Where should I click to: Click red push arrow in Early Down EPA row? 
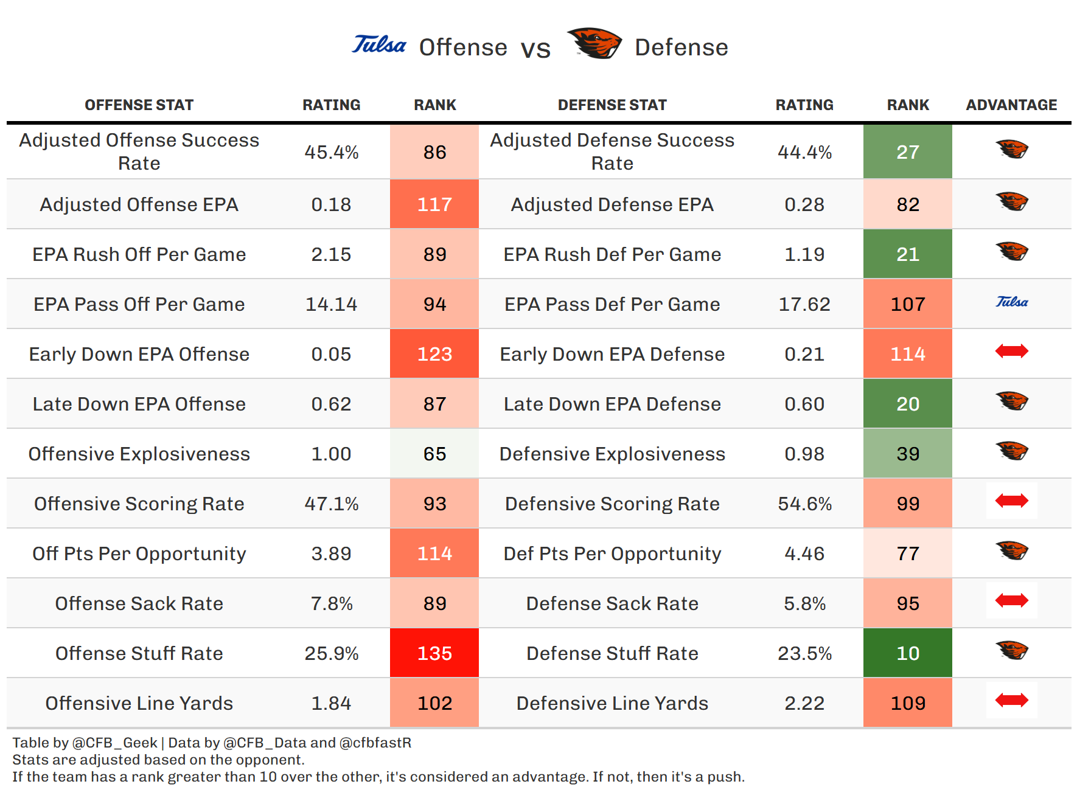coord(1011,352)
